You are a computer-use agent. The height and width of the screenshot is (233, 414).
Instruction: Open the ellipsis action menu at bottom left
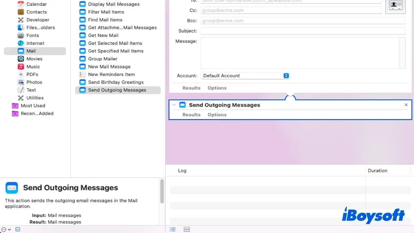pyautogui.click(x=6, y=229)
